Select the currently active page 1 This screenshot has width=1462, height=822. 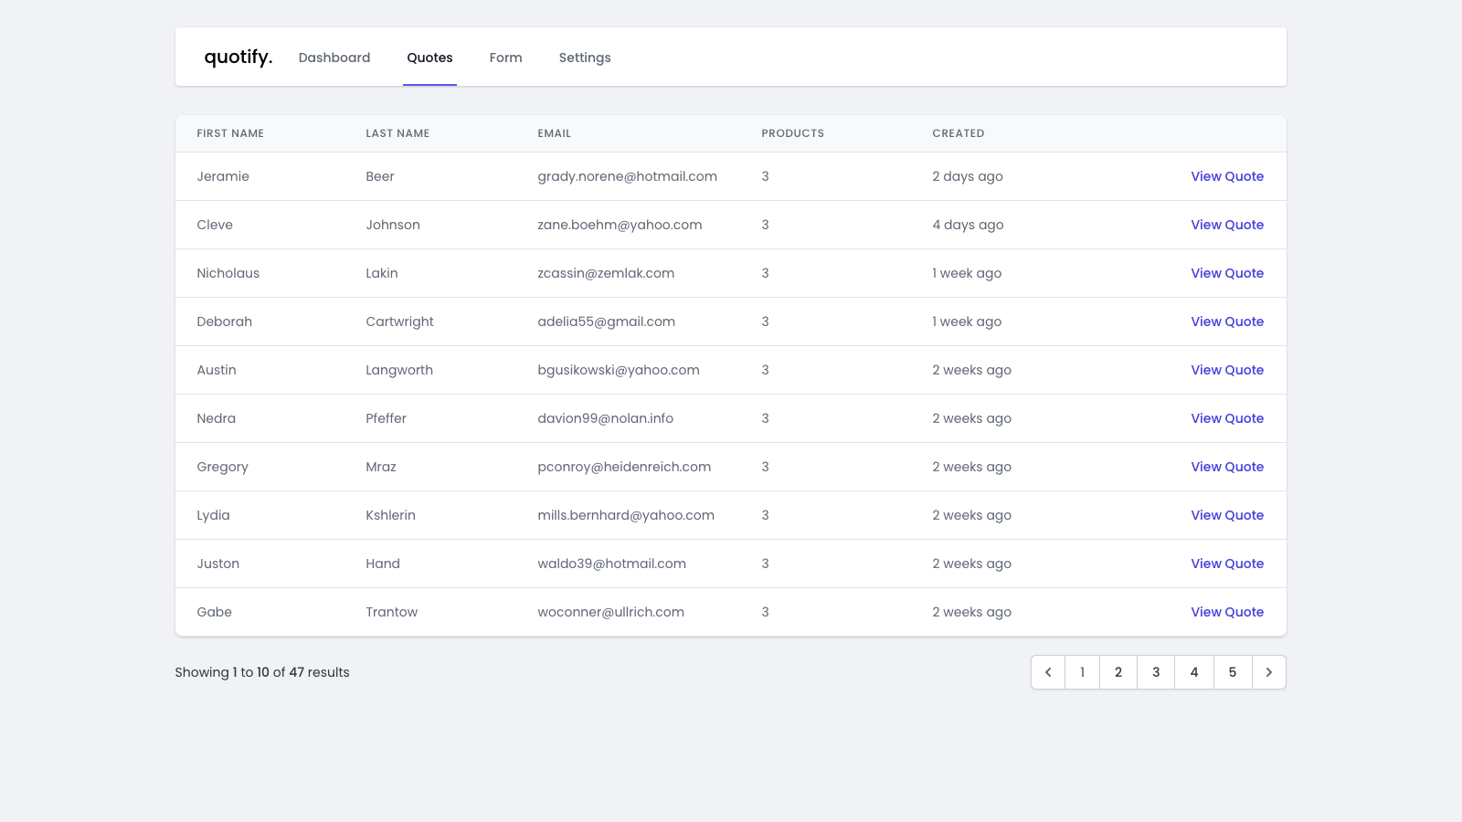(1082, 672)
